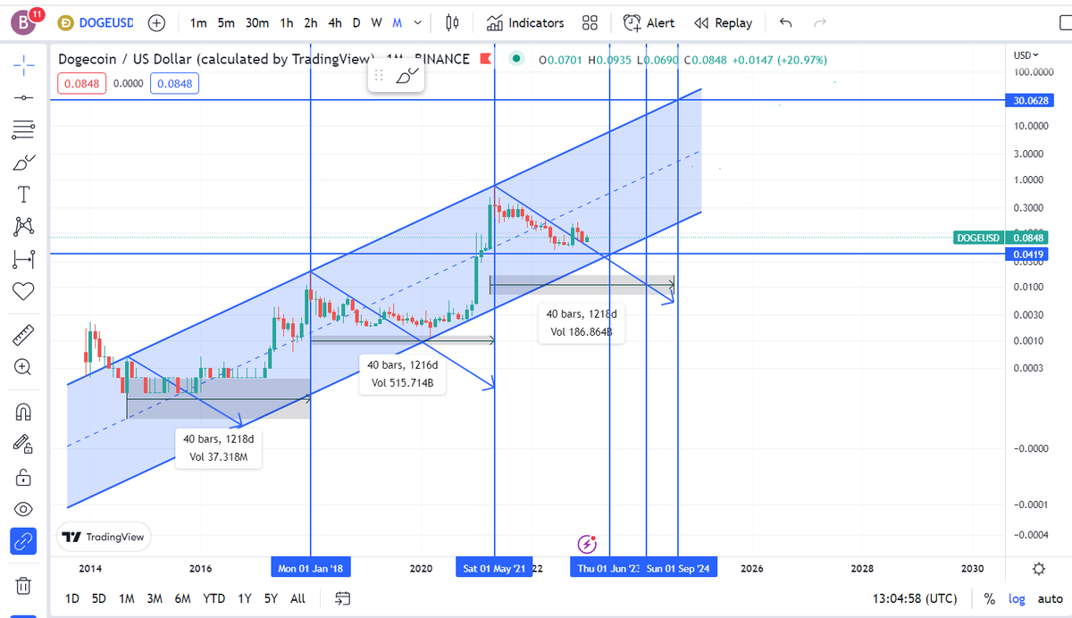Select the 4h timeframe
1072x618 pixels.
pos(335,23)
